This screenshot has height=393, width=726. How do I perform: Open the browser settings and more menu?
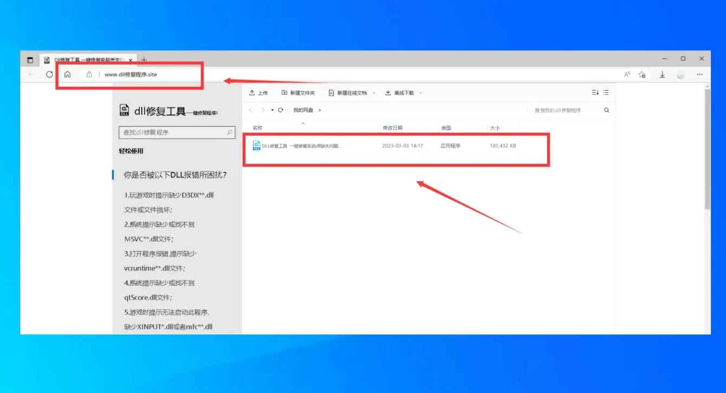point(699,74)
